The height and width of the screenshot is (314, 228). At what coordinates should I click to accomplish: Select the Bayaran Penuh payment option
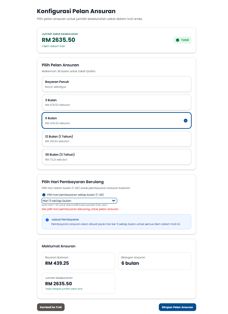point(116,84)
